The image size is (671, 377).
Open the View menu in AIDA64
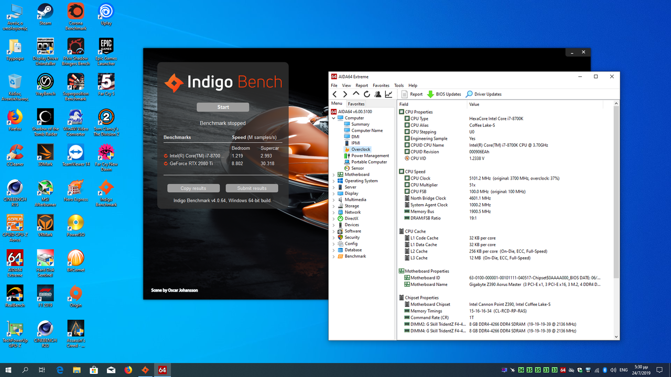(347, 85)
